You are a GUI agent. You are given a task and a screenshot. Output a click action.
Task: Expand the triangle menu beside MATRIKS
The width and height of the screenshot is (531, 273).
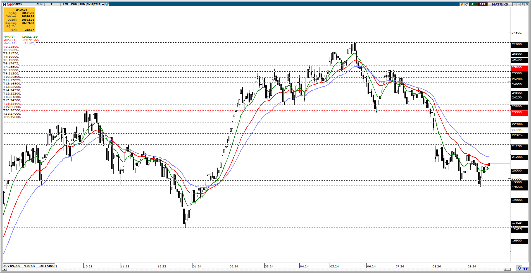pos(515,4)
